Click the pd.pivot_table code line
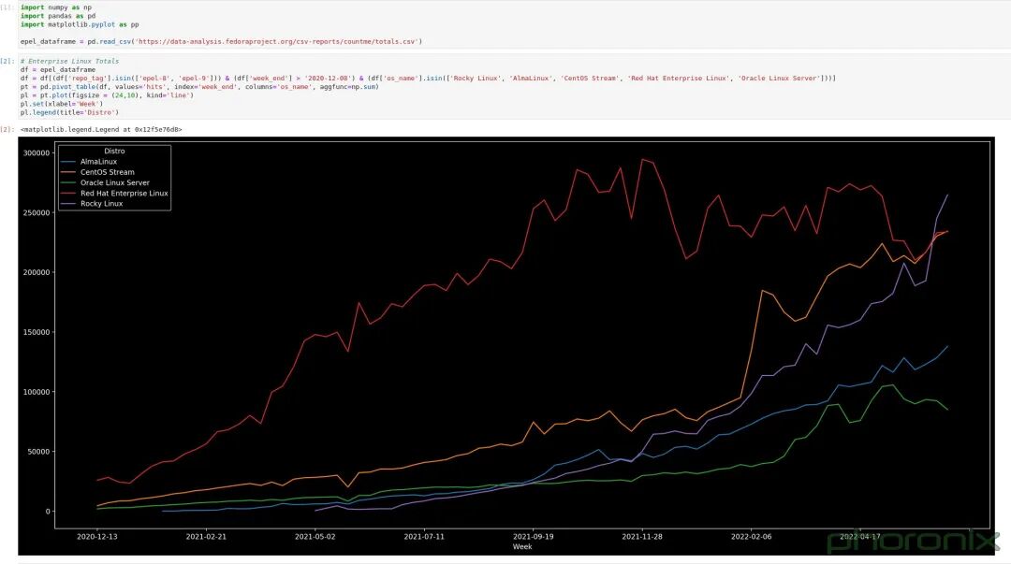1011x564 pixels. (200, 86)
